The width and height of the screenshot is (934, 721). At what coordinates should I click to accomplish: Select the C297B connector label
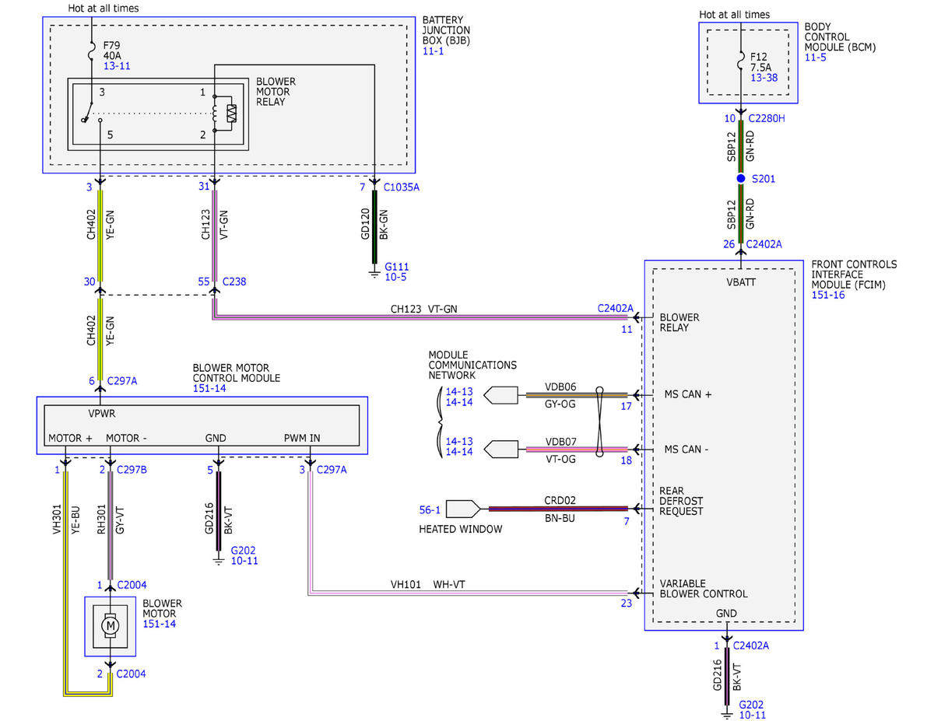(x=132, y=470)
